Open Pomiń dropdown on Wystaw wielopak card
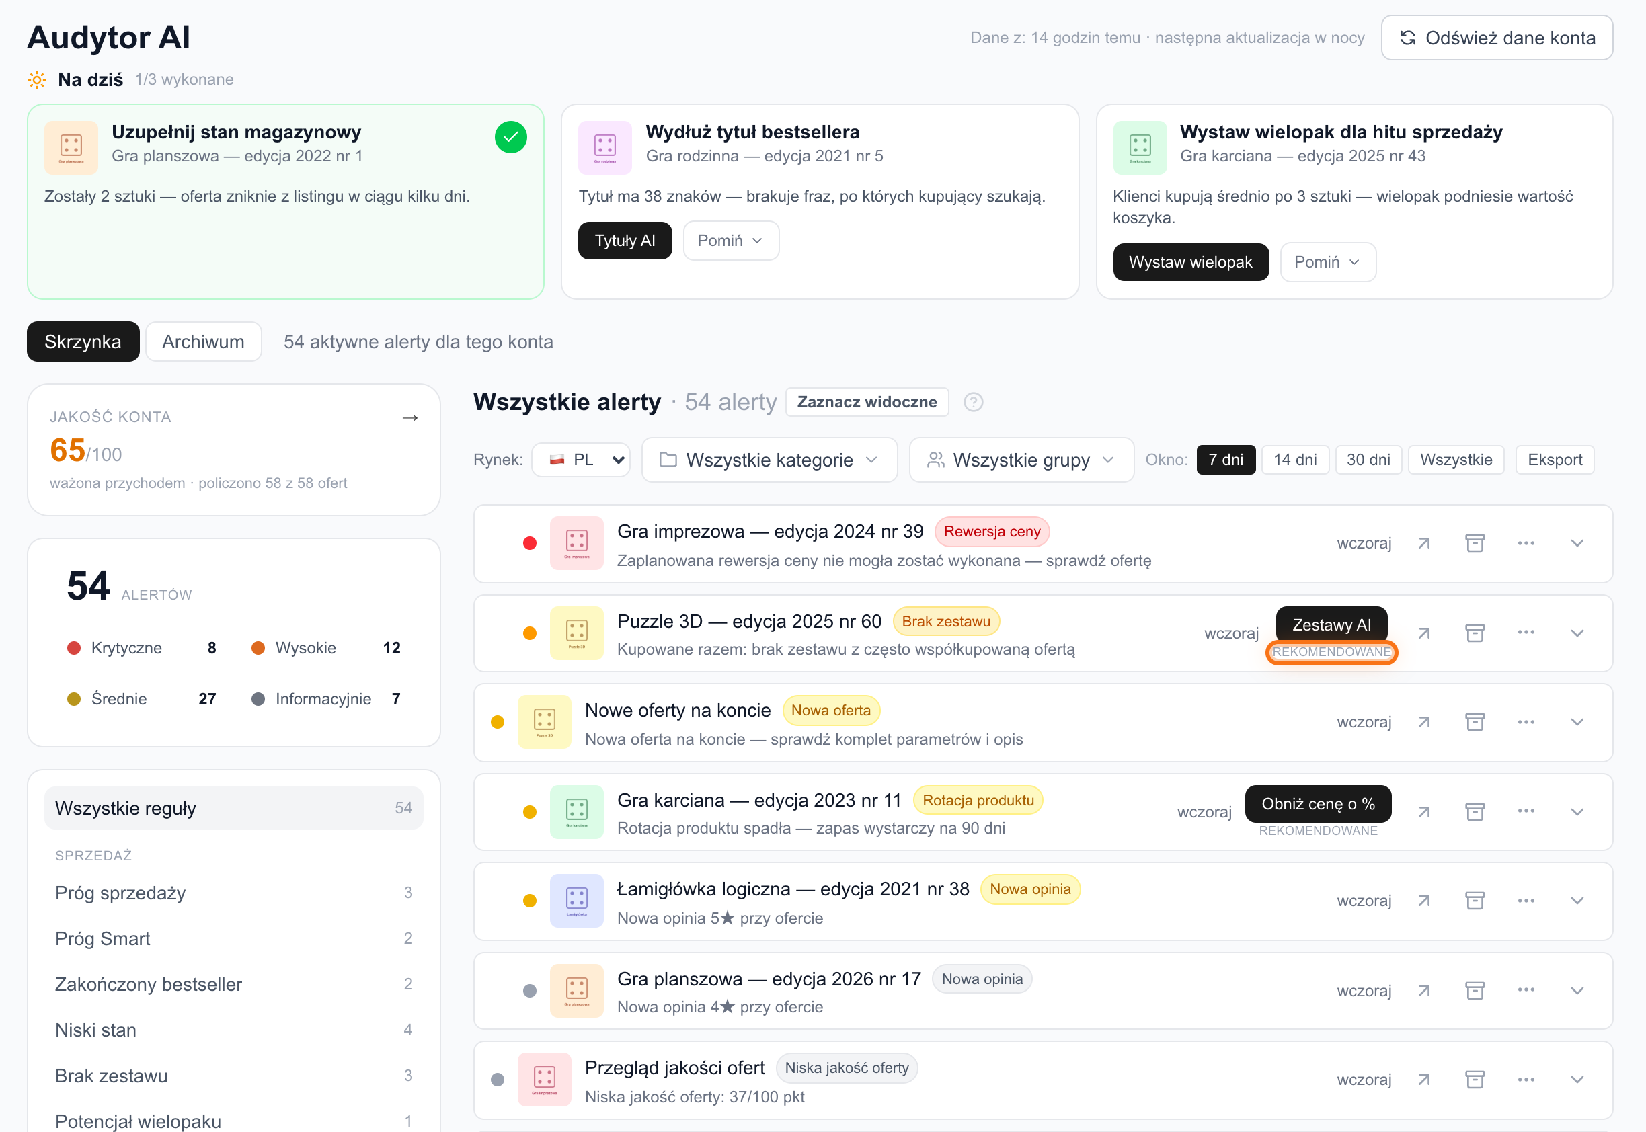1646x1132 pixels. [x=1327, y=262]
